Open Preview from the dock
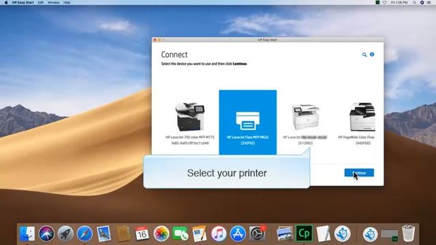 (285, 233)
